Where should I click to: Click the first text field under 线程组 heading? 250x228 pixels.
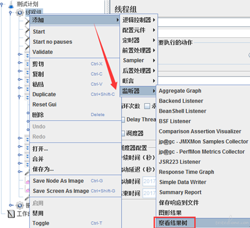[204, 22]
